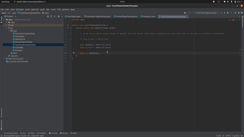244x137 pixels.
Task: Open editor tabs more options icon
Action: tap(239, 16)
